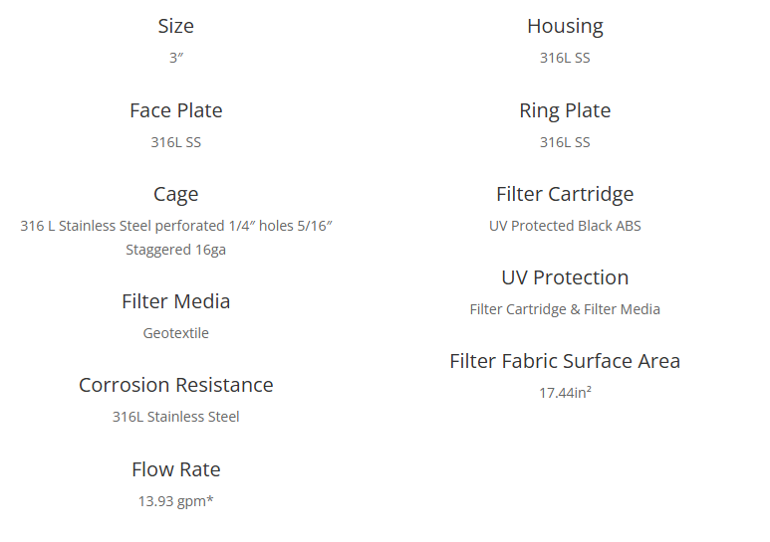The width and height of the screenshot is (770, 542).
Task: Select the 3″ size value
Action: (x=175, y=58)
